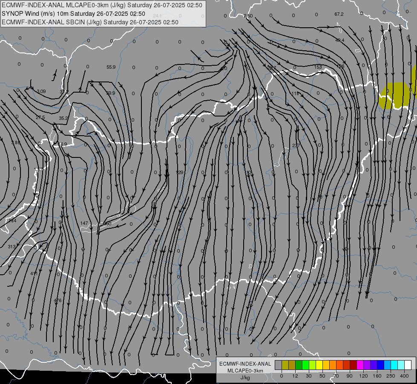The height and width of the screenshot is (384, 417).
Task: Click the 237 value on the map
Action: pyautogui.click(x=296, y=145)
